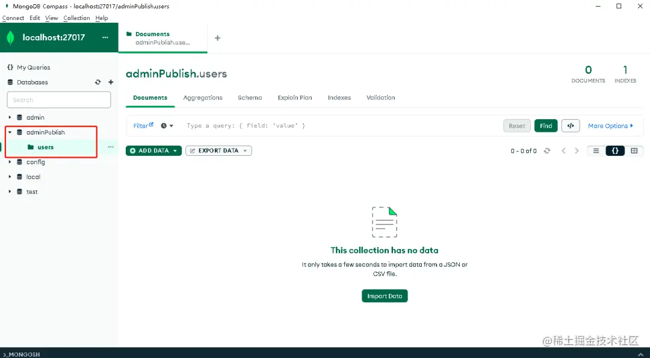The height and width of the screenshot is (358, 650).
Task: Switch to the Indexes tab
Action: (339, 98)
